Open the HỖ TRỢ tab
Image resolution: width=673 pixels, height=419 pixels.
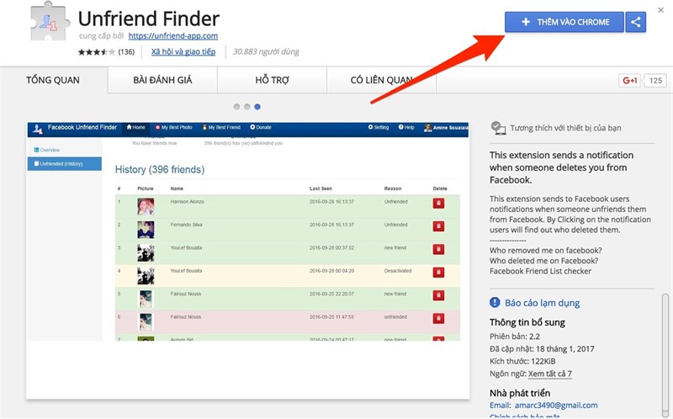[272, 80]
